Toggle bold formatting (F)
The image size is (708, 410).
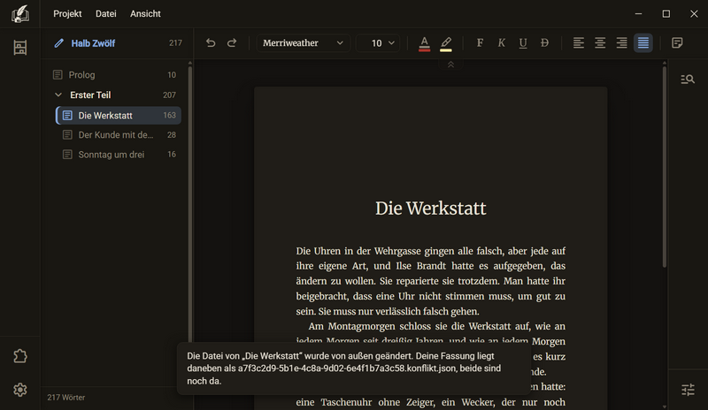(480, 42)
